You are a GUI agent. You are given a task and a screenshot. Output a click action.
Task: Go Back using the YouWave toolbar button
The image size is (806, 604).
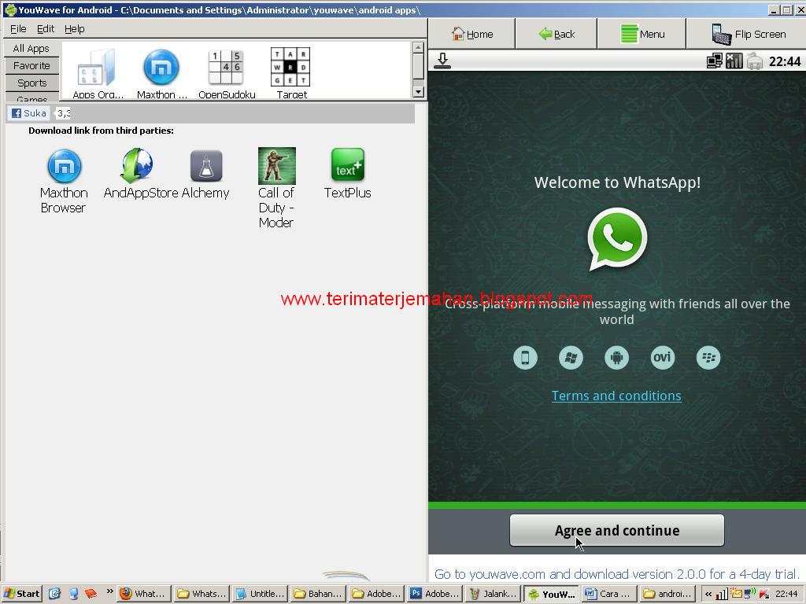(556, 34)
